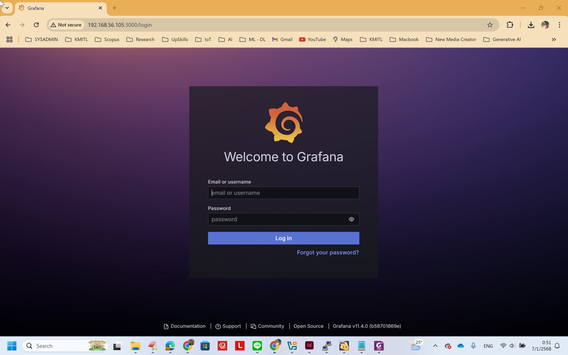The height and width of the screenshot is (355, 568).
Task: Expand the tab search arrow near the tabs
Action: click(7, 8)
